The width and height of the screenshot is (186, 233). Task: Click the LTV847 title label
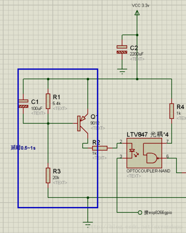click(x=148, y=134)
